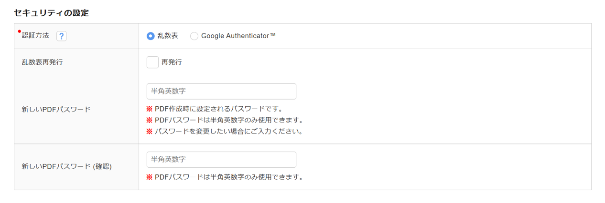Click the 乱数表 option label text
The height and width of the screenshot is (203, 605).
[x=167, y=36]
